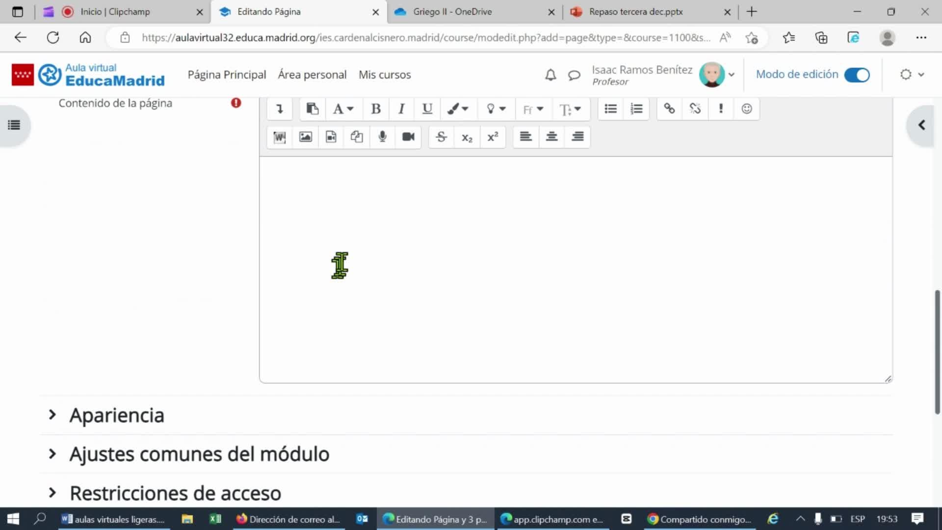The height and width of the screenshot is (530, 942).
Task: Apply italic formatting in editor
Action: point(401,109)
